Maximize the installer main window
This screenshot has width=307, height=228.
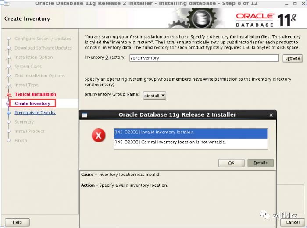295,4
